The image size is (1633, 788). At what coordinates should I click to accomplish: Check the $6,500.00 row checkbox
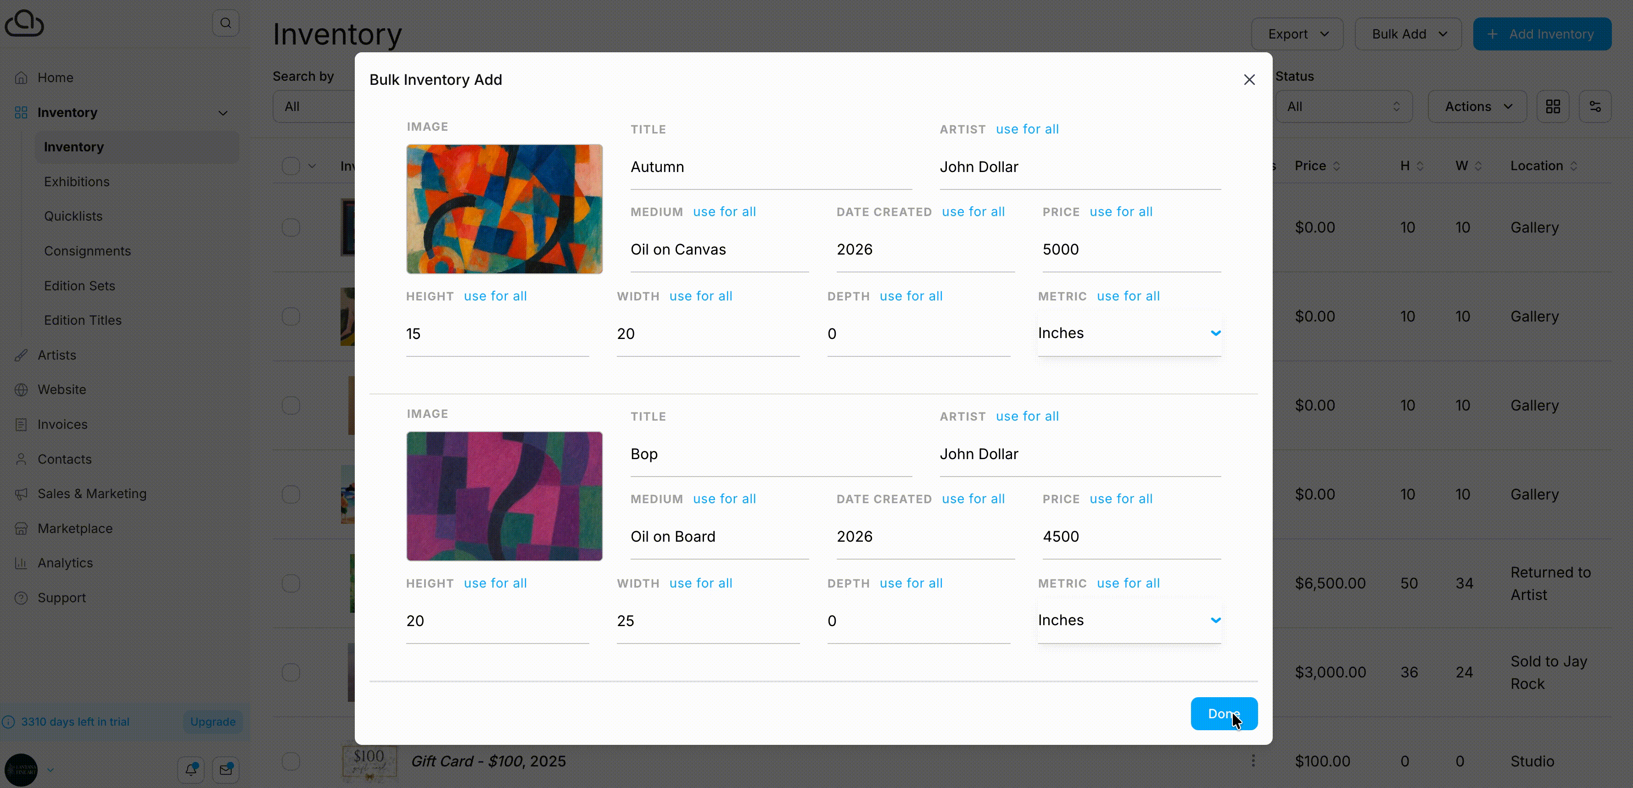(x=291, y=583)
